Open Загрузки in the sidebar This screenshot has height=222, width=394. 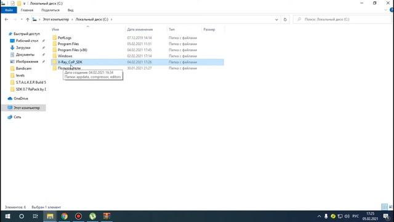[23, 47]
